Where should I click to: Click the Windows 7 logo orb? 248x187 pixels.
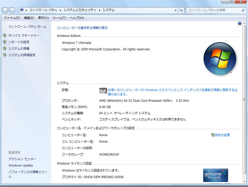coord(220,59)
